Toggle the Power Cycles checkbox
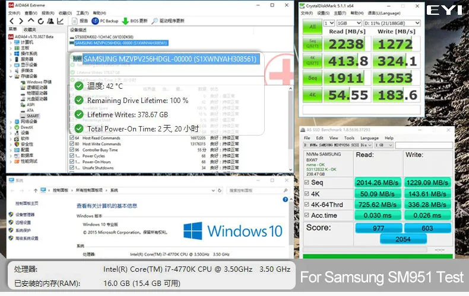The image size is (469, 296). pos(72,156)
